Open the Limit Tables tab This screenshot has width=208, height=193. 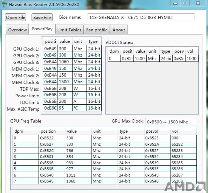69,30
